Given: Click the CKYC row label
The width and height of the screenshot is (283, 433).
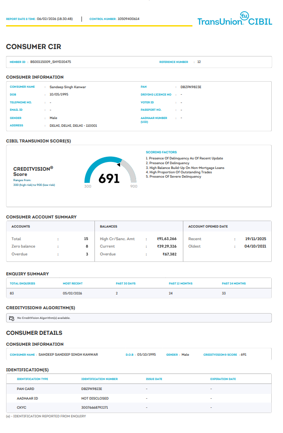Looking at the screenshot, I should 22,408.
